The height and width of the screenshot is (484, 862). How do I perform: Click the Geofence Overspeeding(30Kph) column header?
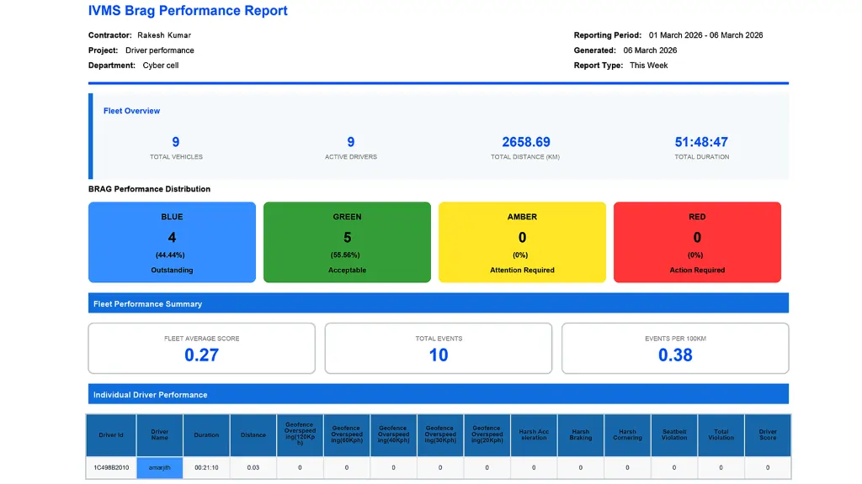439,435
